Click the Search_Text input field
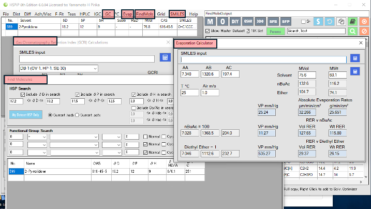Screen dimensions: 371x209 tap(316, 32)
